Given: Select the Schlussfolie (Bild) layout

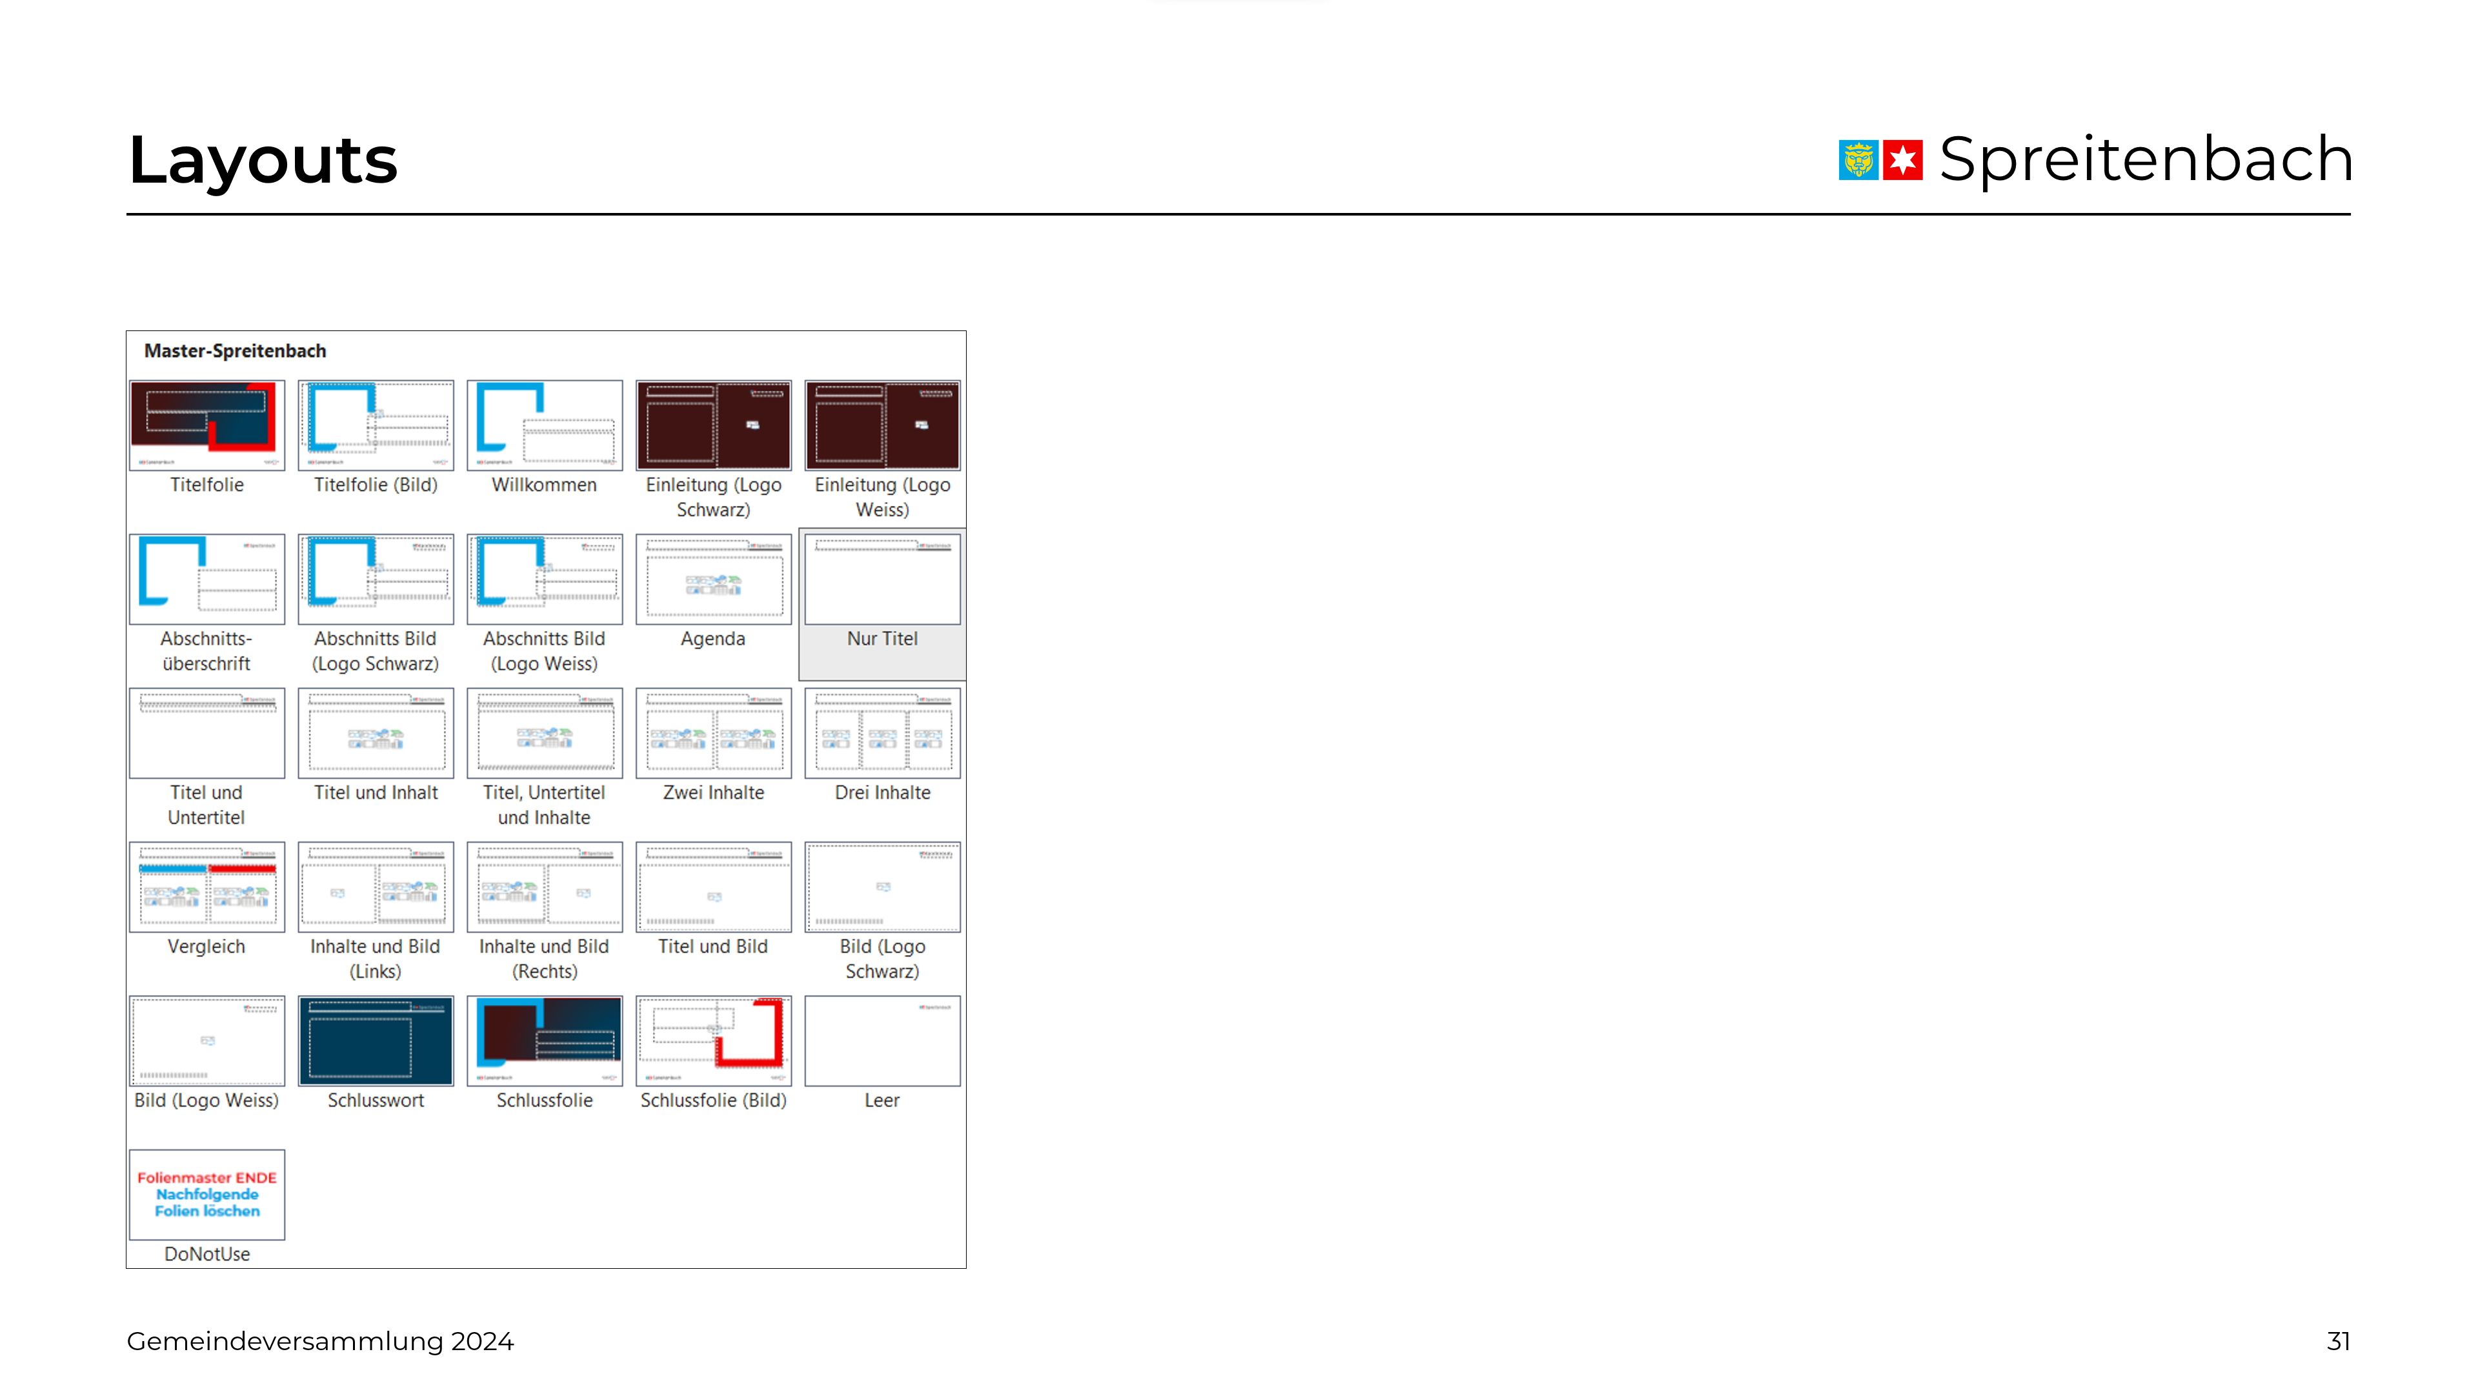Looking at the screenshot, I should coord(713,1041).
